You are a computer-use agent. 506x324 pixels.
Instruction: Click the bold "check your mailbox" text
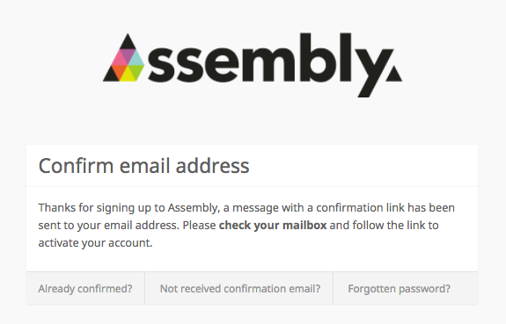coord(273,225)
